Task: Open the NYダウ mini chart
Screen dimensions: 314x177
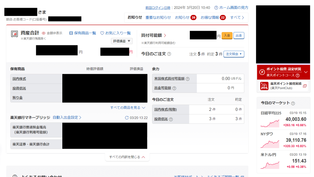Action: (270, 144)
